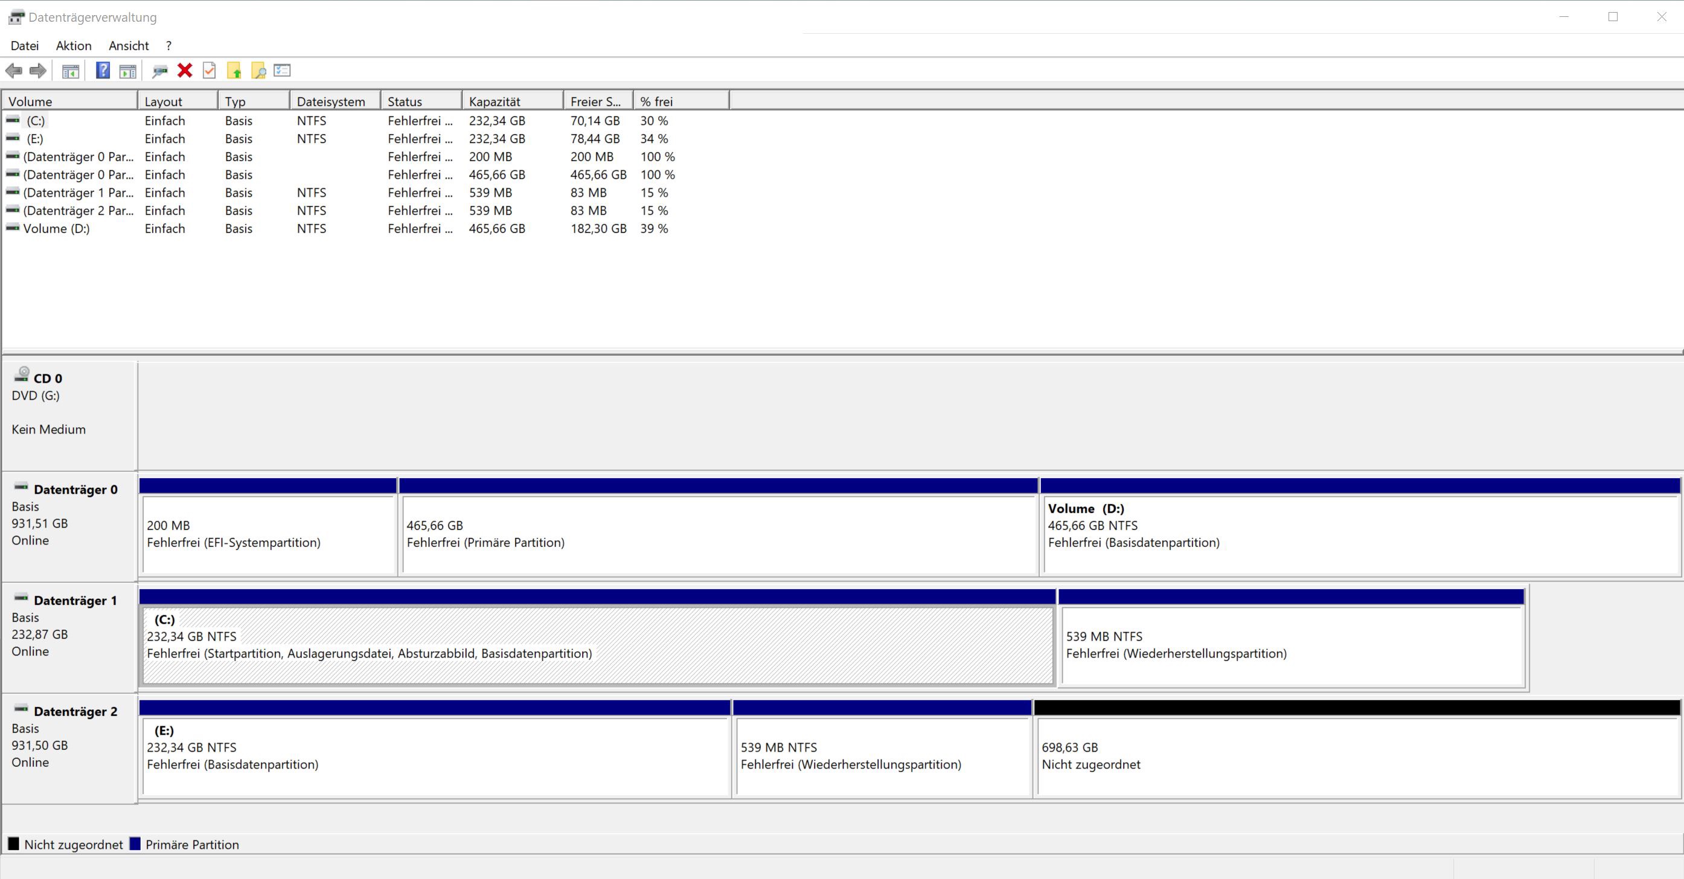Select the 465,66 GB Primäre Partition block
This screenshot has height=879, width=1684.
[x=719, y=527]
